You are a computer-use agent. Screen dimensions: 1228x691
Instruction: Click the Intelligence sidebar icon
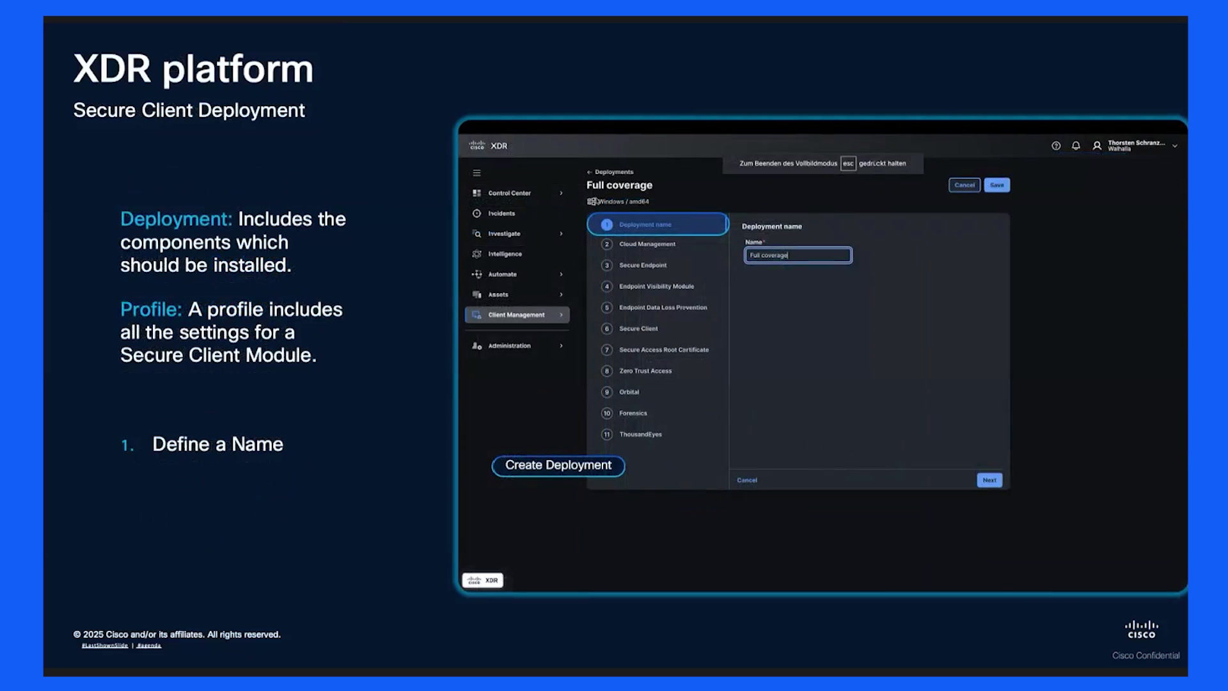pos(476,254)
